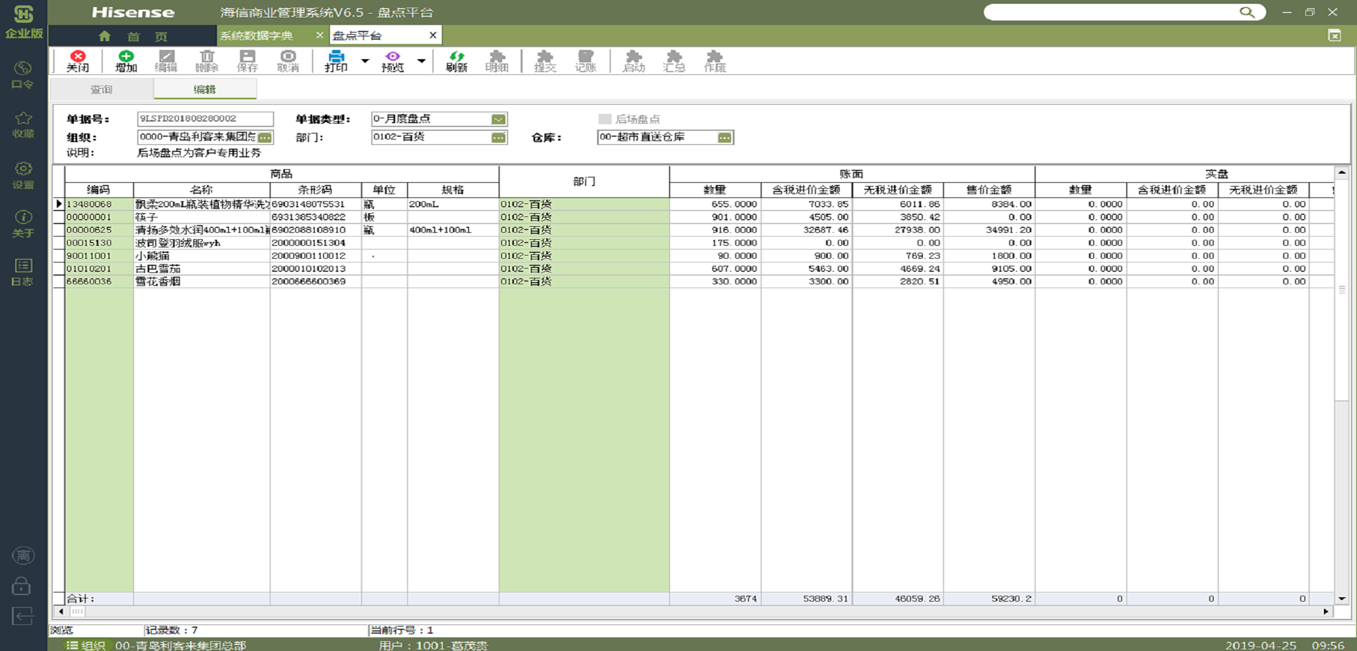Click the 删除 delete toolbar icon
Image resolution: width=1357 pixels, height=651 pixels.
coord(207,61)
